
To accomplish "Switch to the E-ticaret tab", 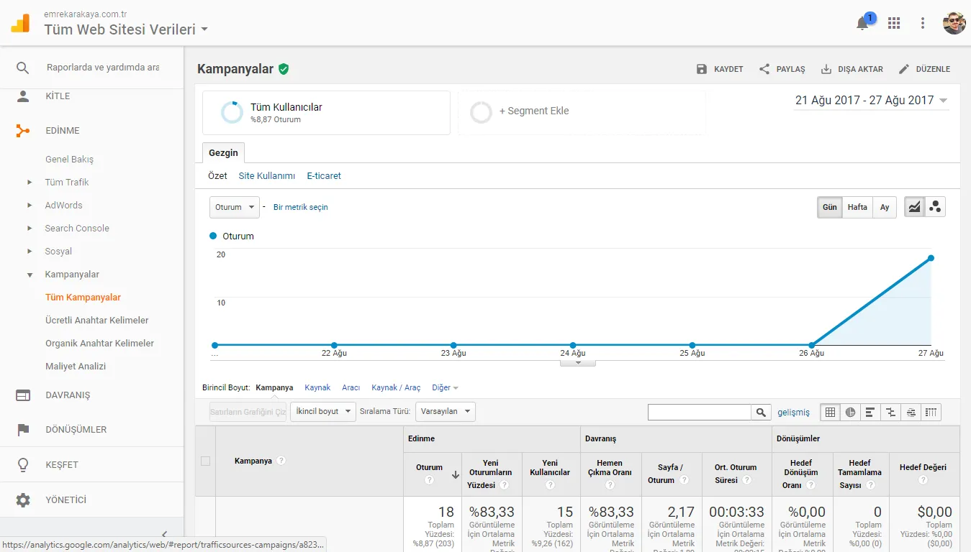I will coord(323,175).
